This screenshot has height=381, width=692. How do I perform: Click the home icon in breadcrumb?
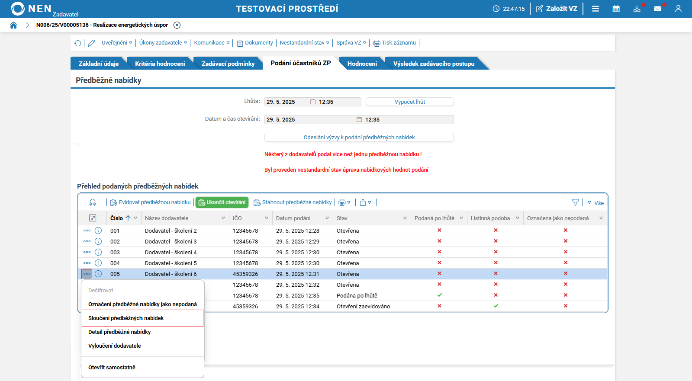(x=13, y=25)
